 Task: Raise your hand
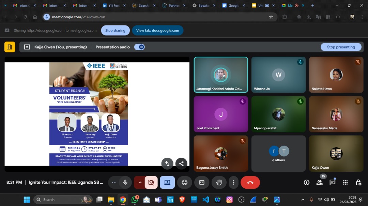point(219,182)
